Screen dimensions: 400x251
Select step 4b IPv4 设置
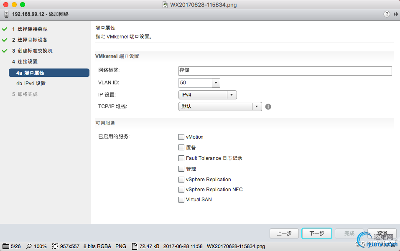tap(31, 84)
